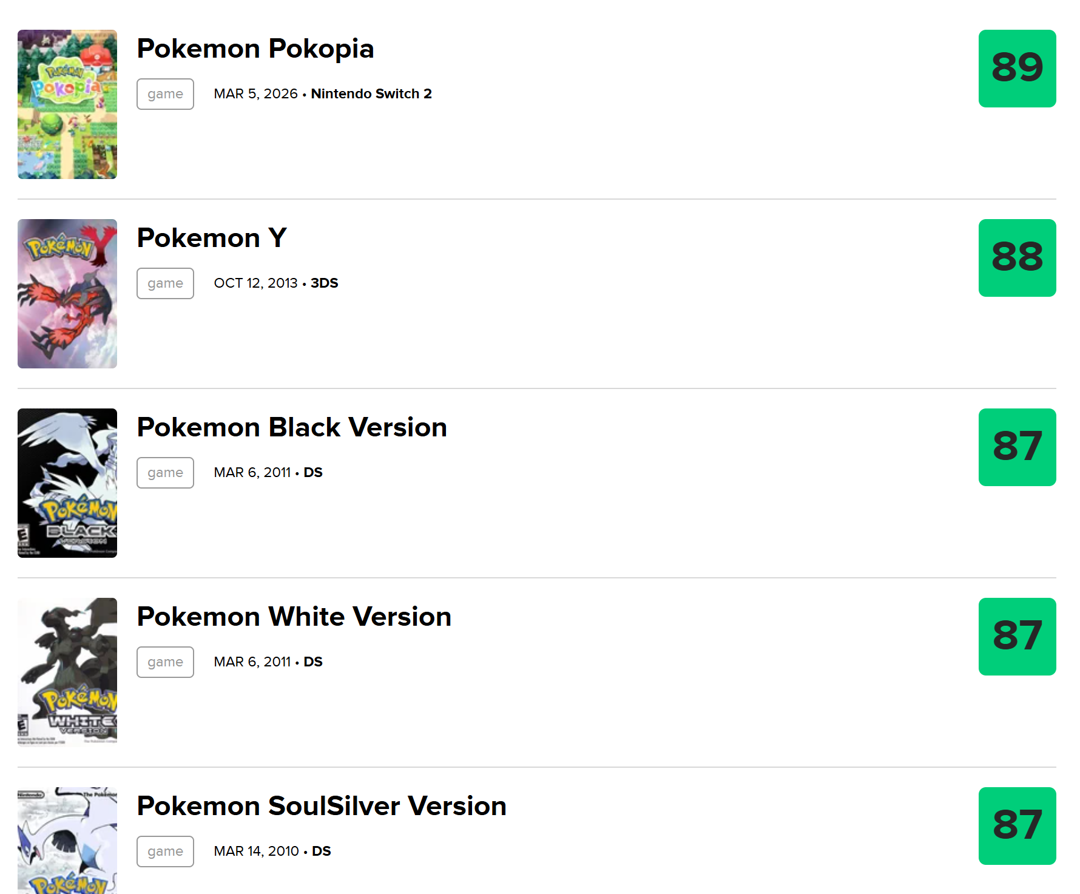The width and height of the screenshot is (1080, 894).
Task: Open Pokemon Black Version title link
Action: (292, 427)
